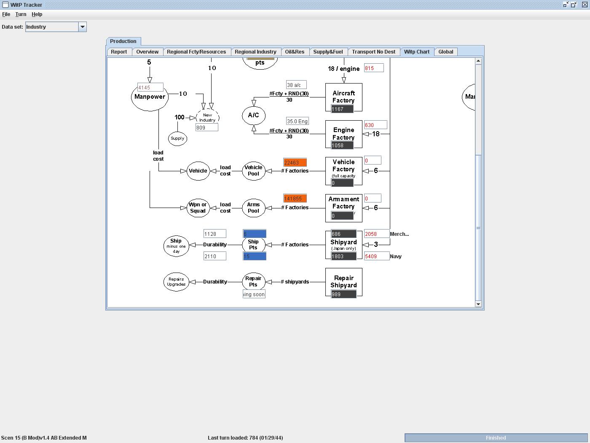The width and height of the screenshot is (590, 443).
Task: Switch to the Overview tab
Action: point(147,52)
